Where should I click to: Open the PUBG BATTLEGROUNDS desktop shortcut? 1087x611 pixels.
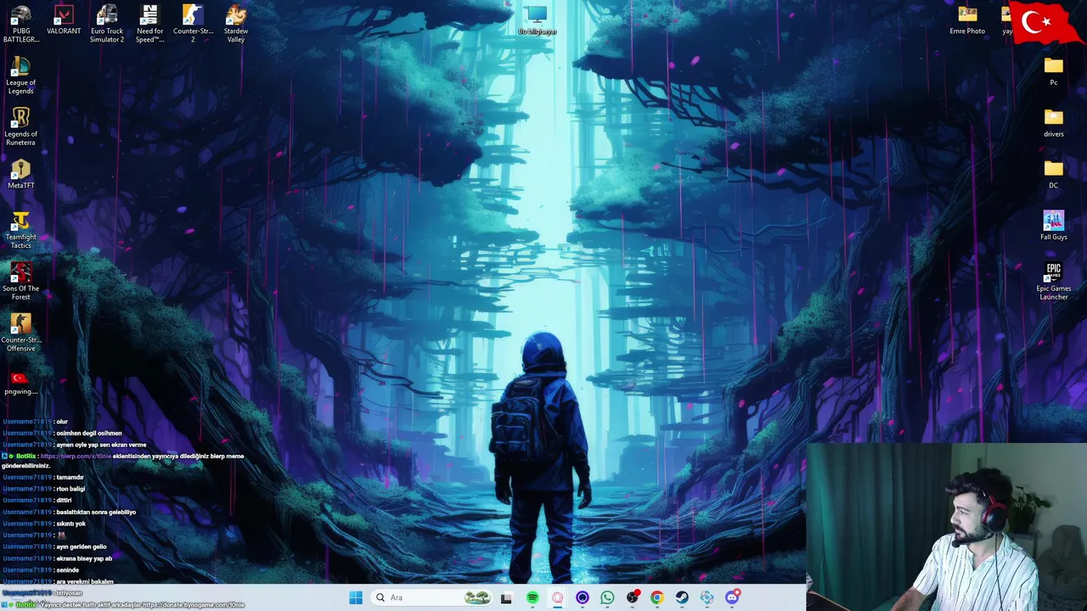click(x=21, y=24)
